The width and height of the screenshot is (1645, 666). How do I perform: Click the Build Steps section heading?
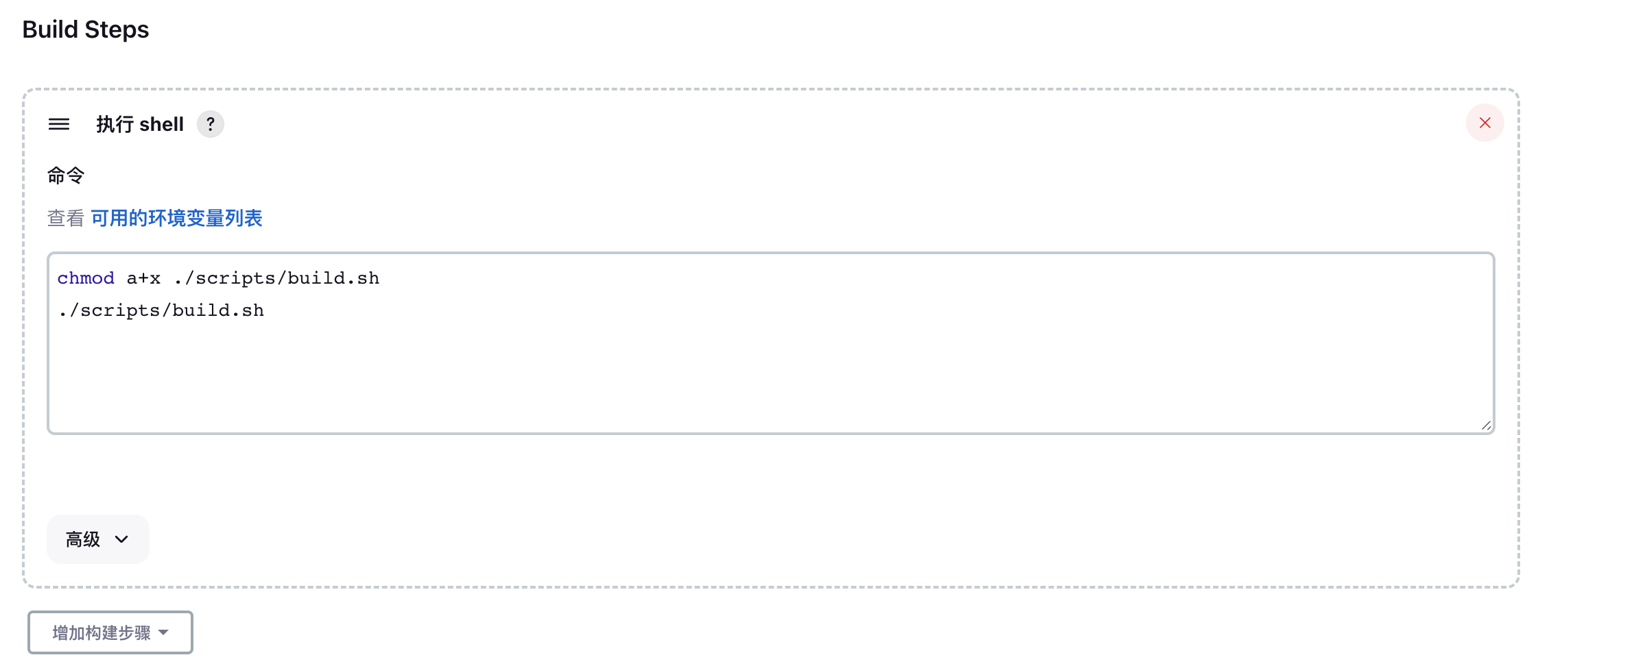86,29
